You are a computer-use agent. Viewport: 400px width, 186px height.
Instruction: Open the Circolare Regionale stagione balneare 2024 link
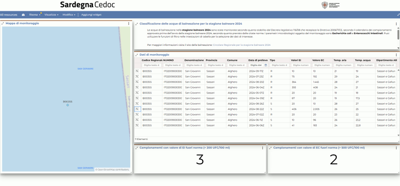[x=241, y=45]
